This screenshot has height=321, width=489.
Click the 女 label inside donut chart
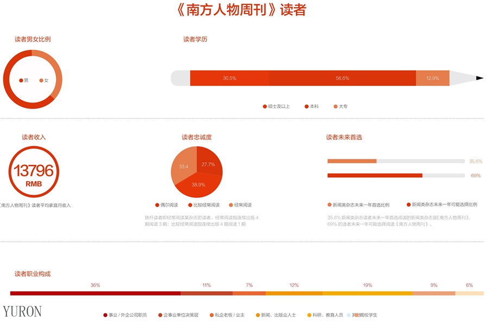tap(46, 81)
